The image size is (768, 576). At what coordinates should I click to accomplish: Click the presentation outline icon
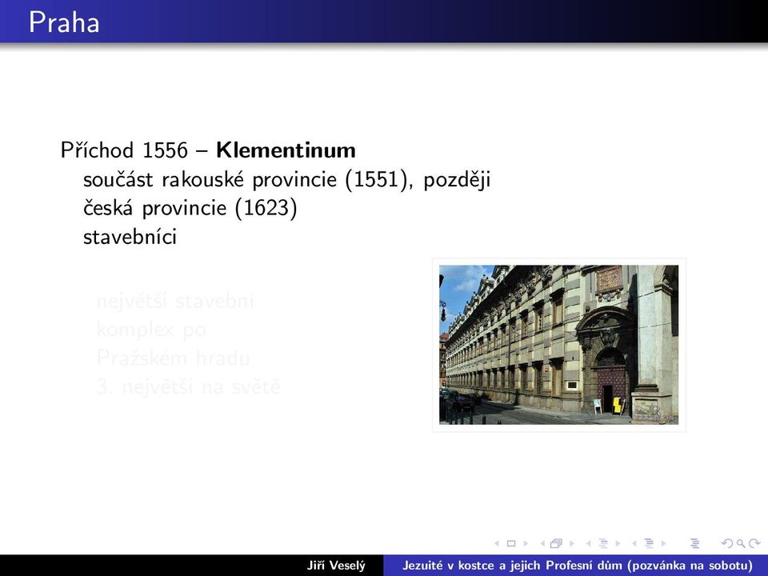694,543
